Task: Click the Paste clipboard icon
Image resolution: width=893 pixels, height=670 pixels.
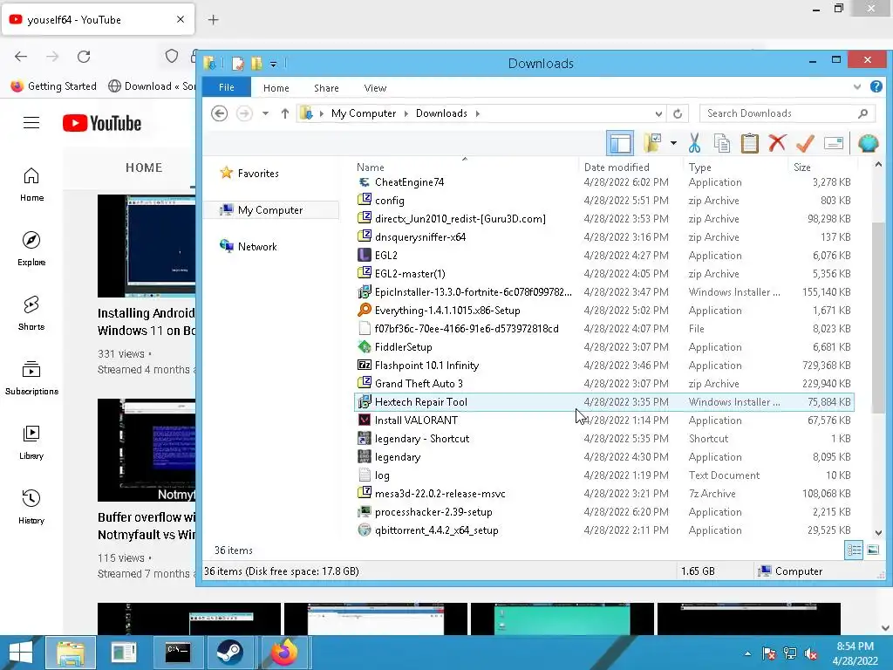Action: (x=749, y=143)
